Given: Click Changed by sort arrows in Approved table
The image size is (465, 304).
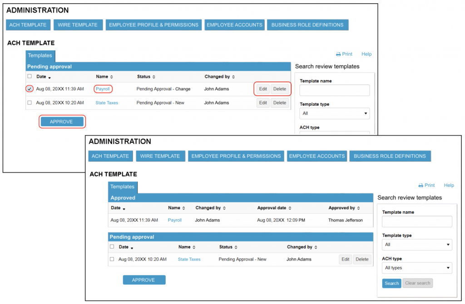Looking at the screenshot, I should pyautogui.click(x=224, y=208).
